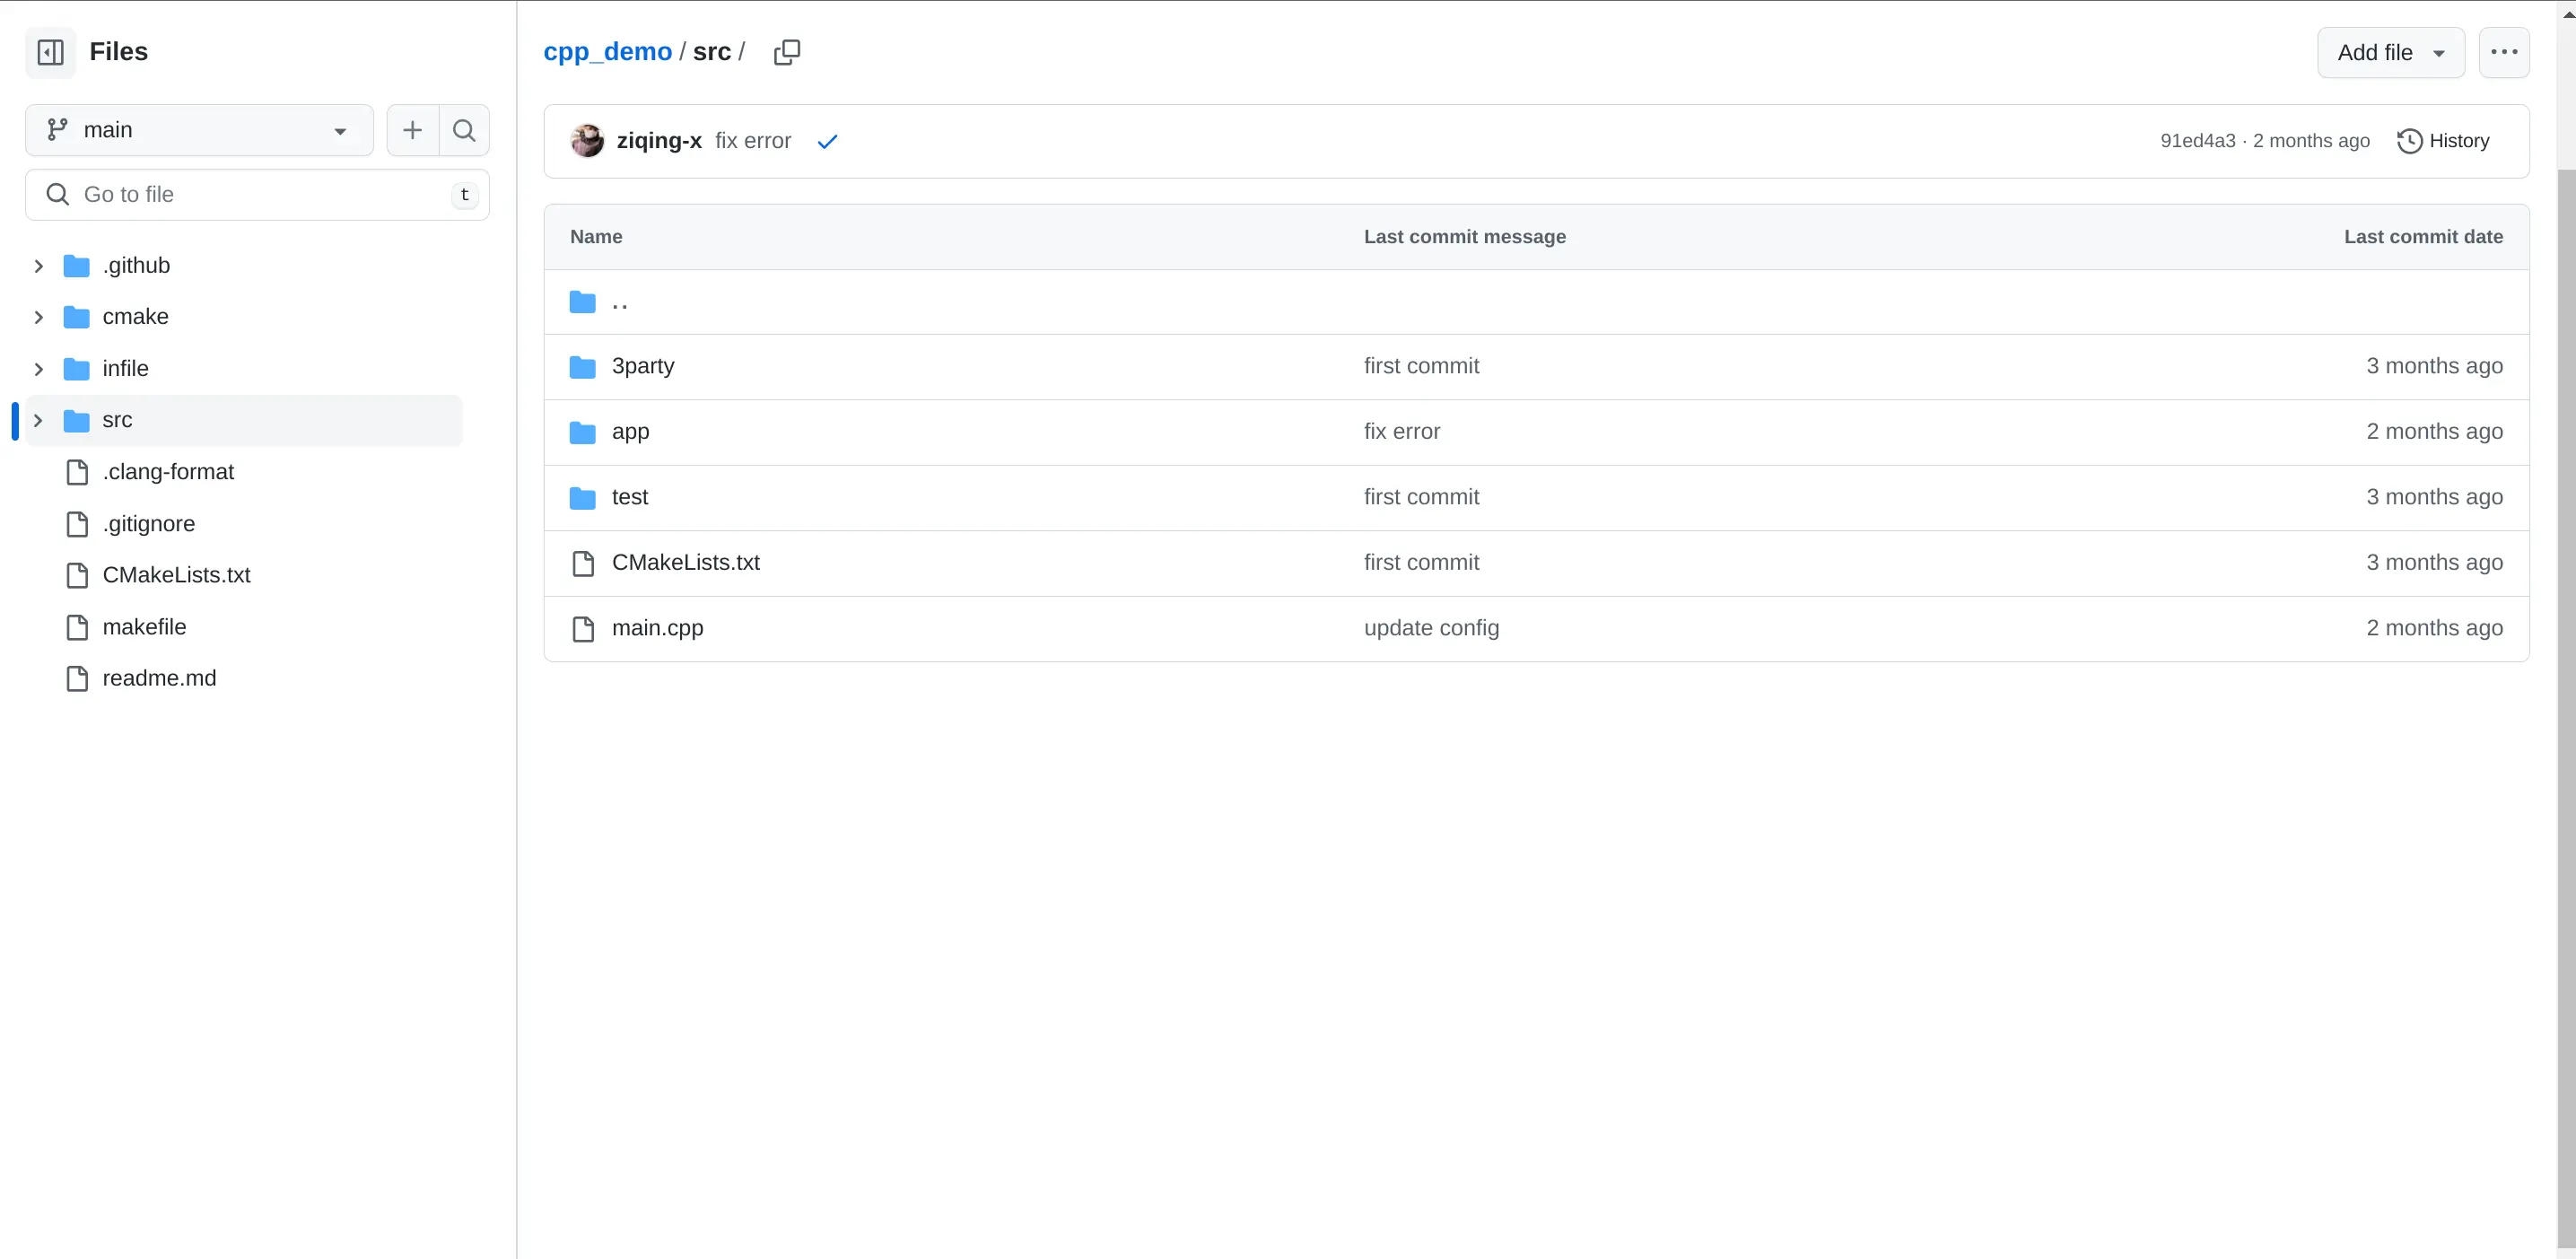Open the Add file dropdown

pos(2391,52)
